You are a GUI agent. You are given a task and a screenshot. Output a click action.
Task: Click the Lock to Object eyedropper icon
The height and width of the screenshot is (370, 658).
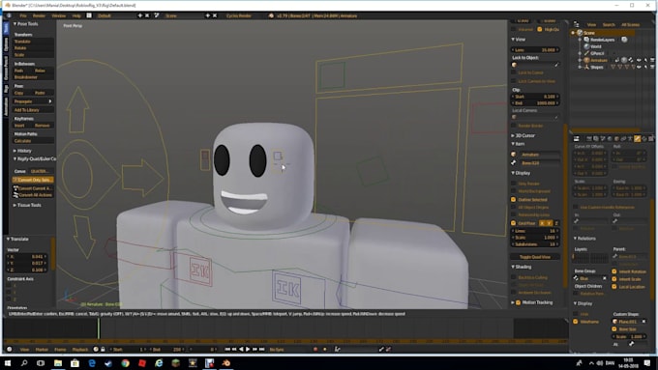(x=556, y=65)
